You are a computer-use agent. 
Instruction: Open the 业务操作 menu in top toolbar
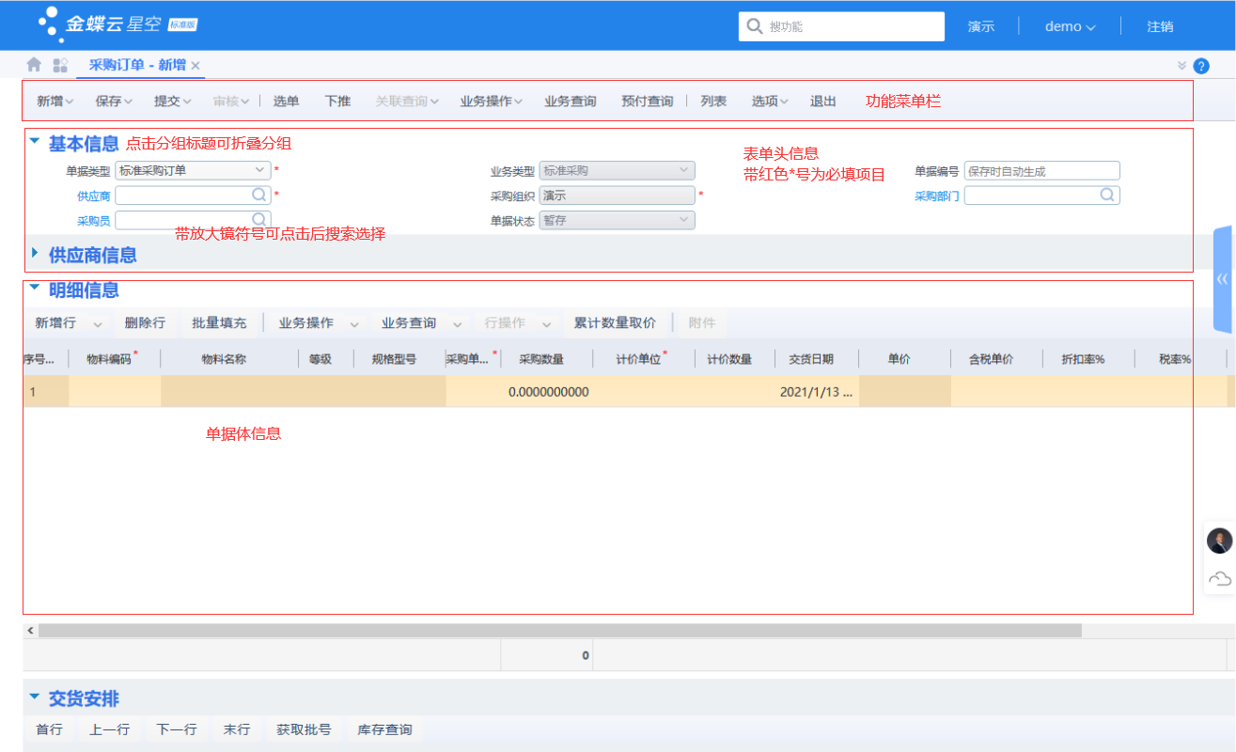click(x=491, y=101)
